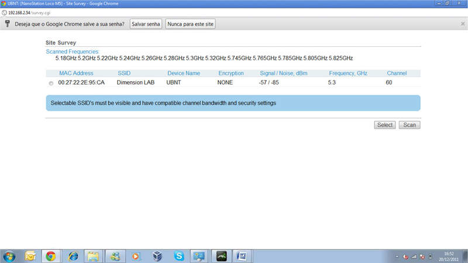The image size is (468, 263).
Task: Click the -57 / -85 signal value
Action: pos(269,82)
